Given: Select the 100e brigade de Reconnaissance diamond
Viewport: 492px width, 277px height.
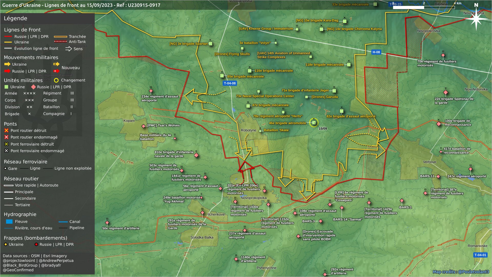Looking at the screenshot, I should pos(439,124).
